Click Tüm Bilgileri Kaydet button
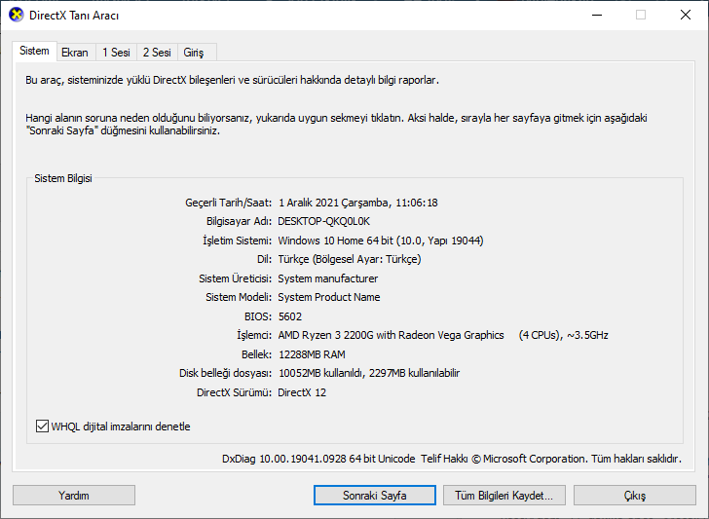 point(504,496)
